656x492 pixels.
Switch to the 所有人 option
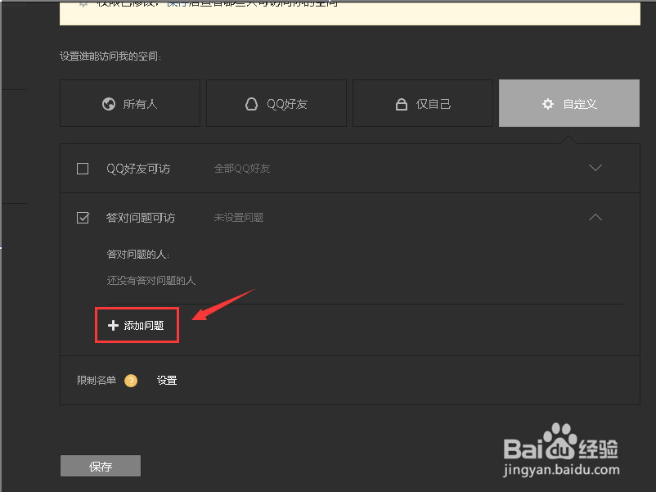pyautogui.click(x=129, y=103)
